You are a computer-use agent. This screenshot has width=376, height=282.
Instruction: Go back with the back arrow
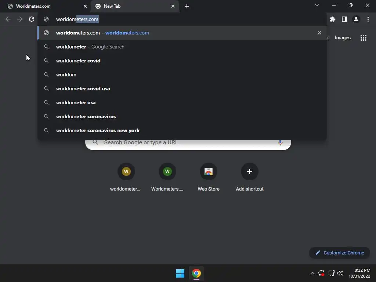point(8,19)
